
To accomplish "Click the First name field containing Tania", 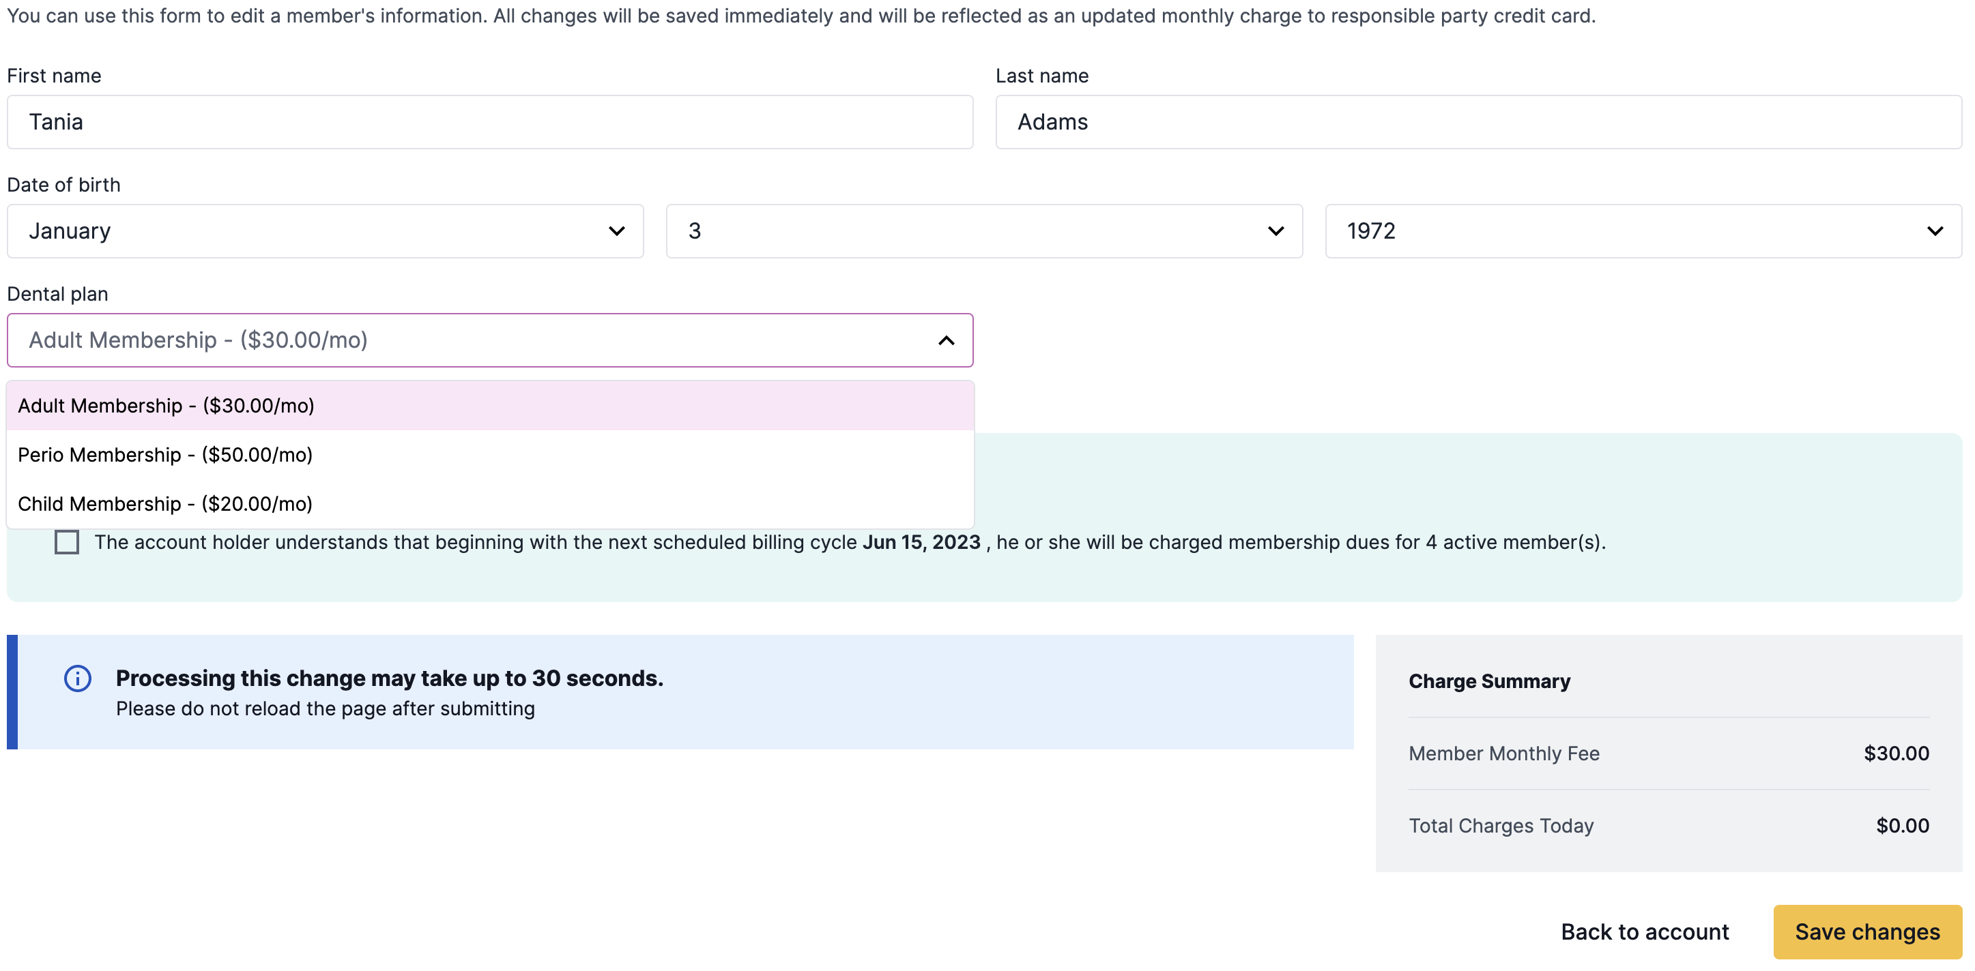I will tap(489, 123).
